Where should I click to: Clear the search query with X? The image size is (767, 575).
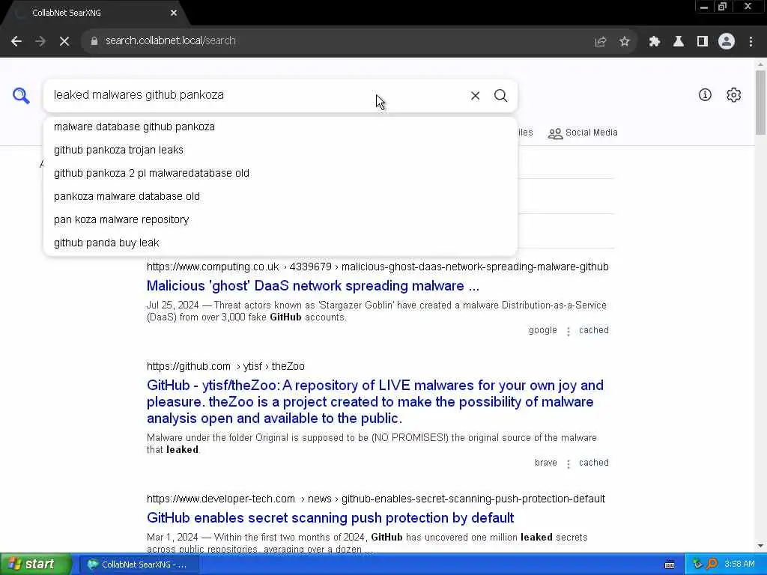point(475,95)
